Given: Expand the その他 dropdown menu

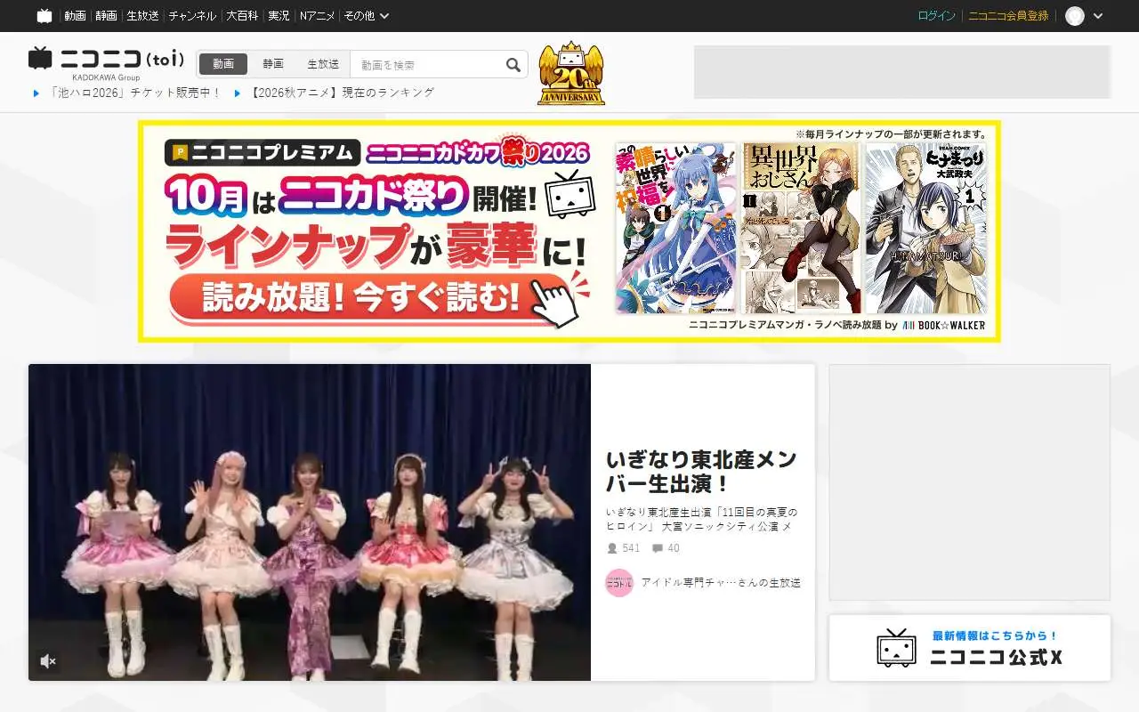Looking at the screenshot, I should (367, 16).
